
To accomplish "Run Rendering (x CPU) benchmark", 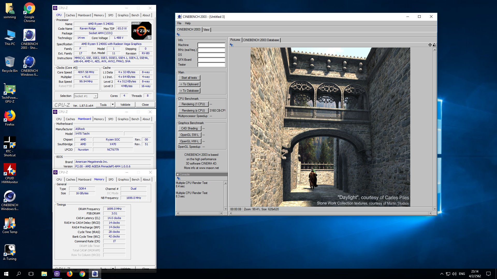I will click(x=193, y=111).
